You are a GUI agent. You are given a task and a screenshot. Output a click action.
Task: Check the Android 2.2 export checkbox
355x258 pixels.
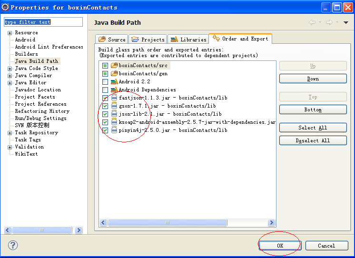[x=105, y=82]
